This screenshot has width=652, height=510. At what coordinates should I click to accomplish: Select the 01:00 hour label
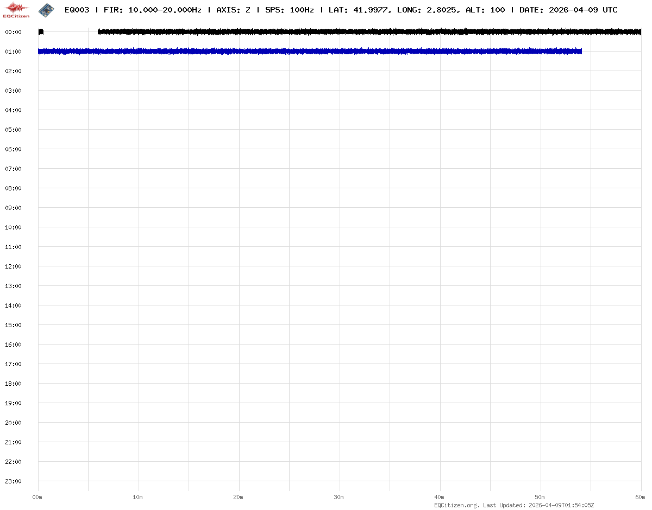(13, 52)
